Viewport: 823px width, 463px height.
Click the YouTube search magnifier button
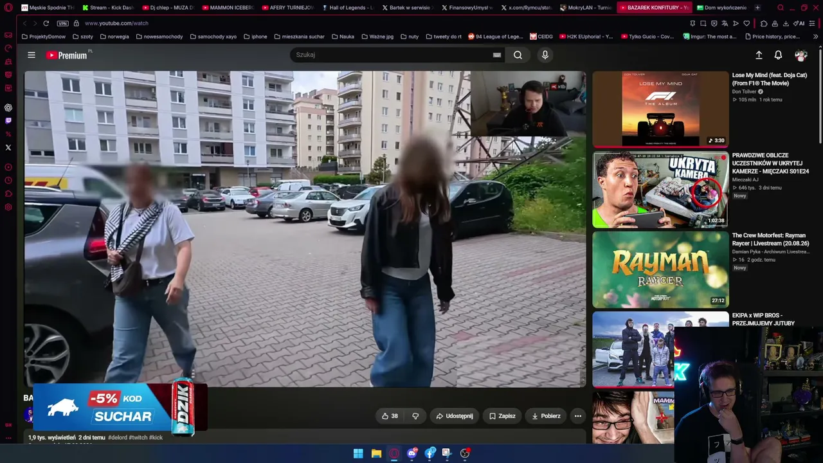point(518,55)
